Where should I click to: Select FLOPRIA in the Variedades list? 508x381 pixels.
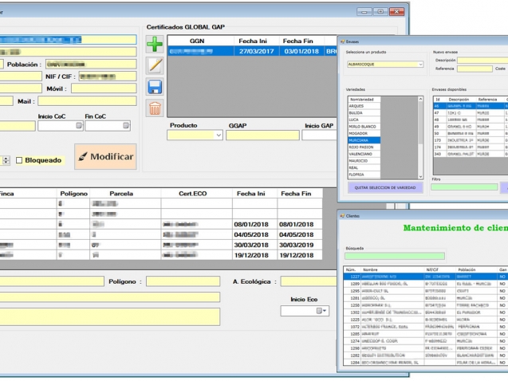click(364, 175)
